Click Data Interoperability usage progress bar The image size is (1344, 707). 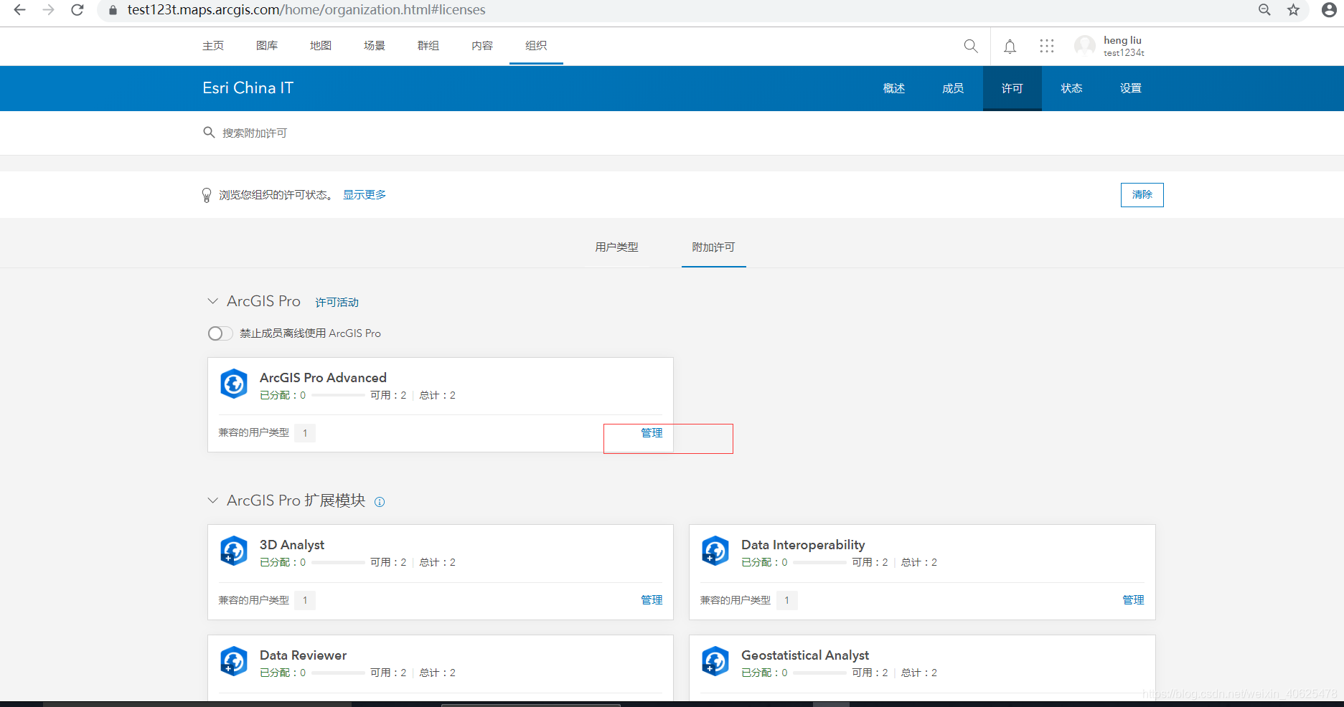tap(819, 562)
